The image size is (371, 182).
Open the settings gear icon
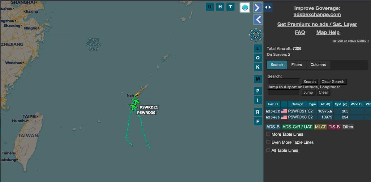click(x=256, y=35)
